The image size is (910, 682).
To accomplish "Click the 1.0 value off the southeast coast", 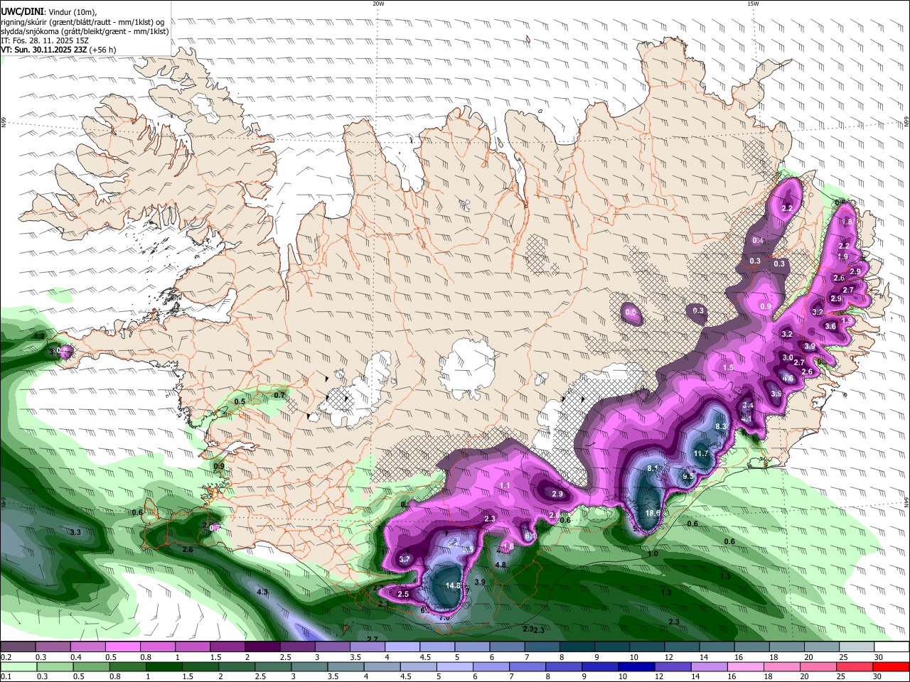I will (653, 554).
